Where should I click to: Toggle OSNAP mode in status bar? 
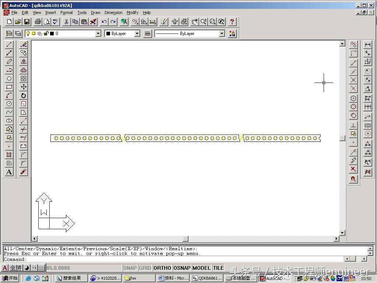click(182, 268)
